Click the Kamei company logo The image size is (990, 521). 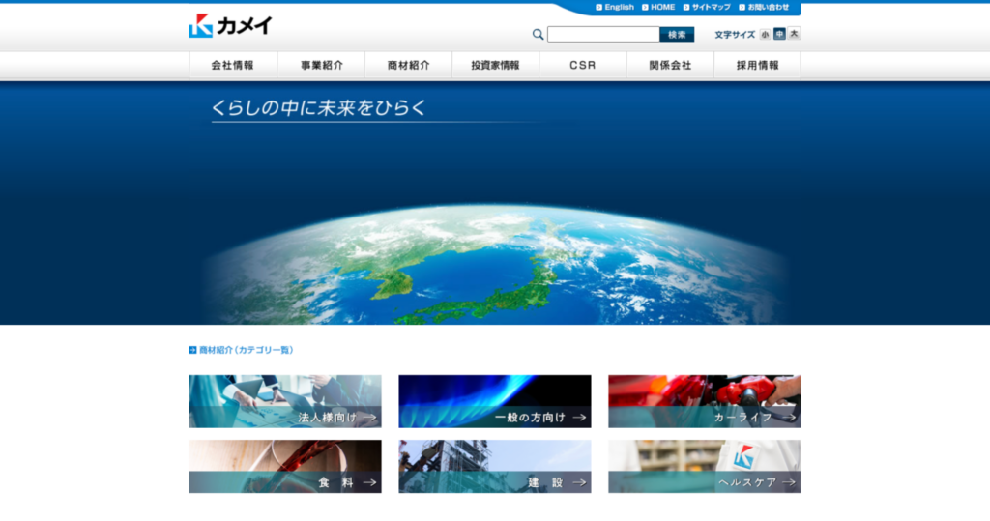click(230, 26)
